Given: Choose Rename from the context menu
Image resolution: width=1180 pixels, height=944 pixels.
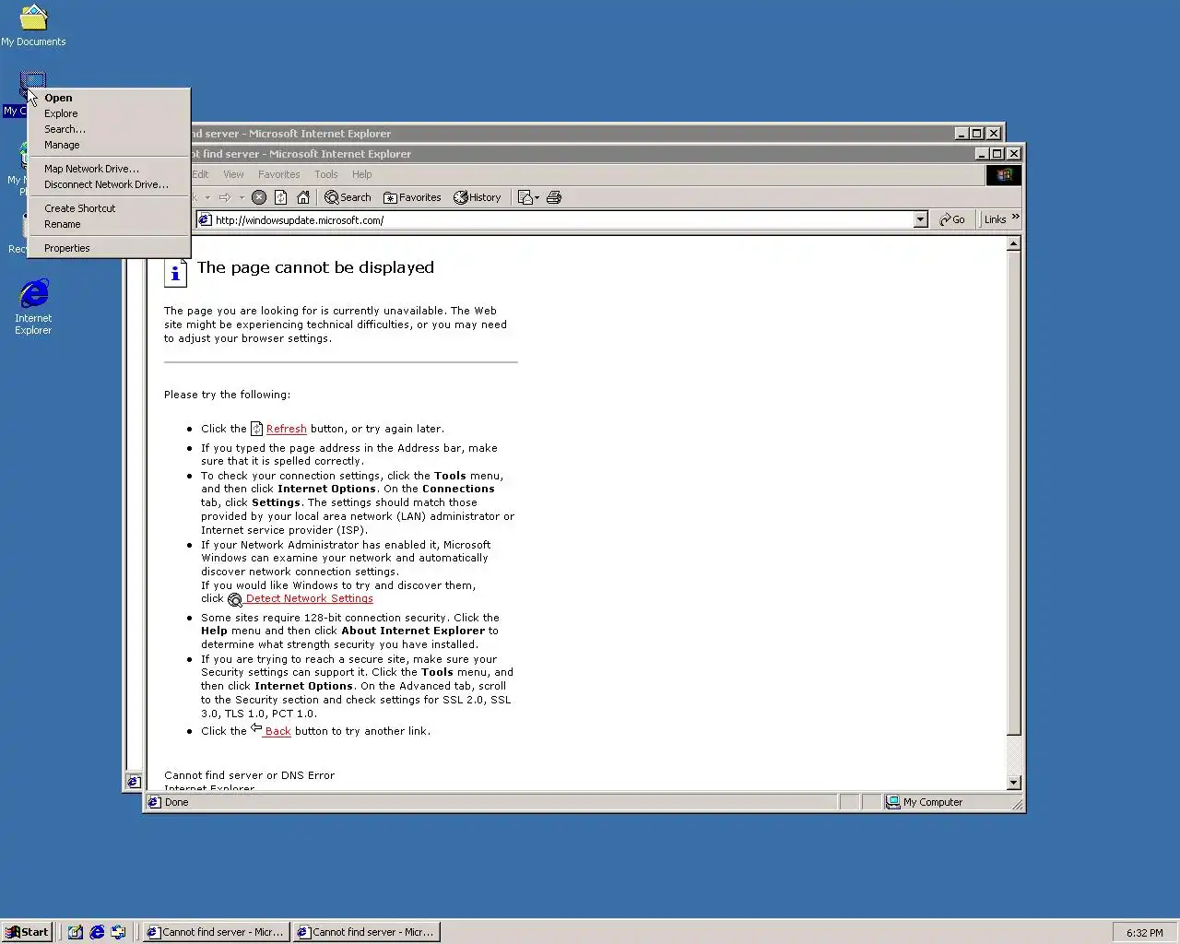Looking at the screenshot, I should (x=109, y=224).
